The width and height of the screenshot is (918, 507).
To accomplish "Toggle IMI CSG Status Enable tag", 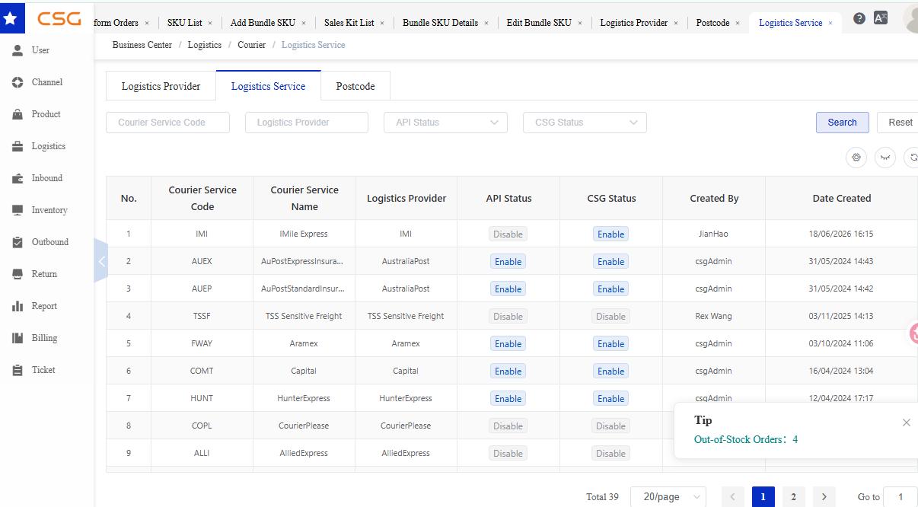I will [x=610, y=234].
